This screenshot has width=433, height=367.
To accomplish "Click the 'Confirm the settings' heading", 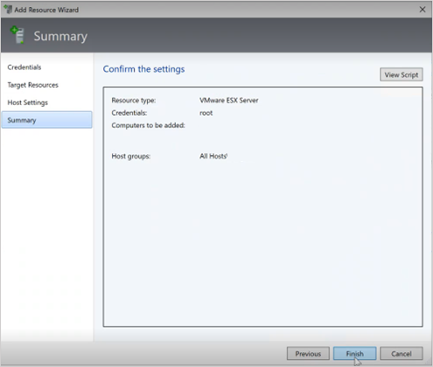I will coord(143,69).
